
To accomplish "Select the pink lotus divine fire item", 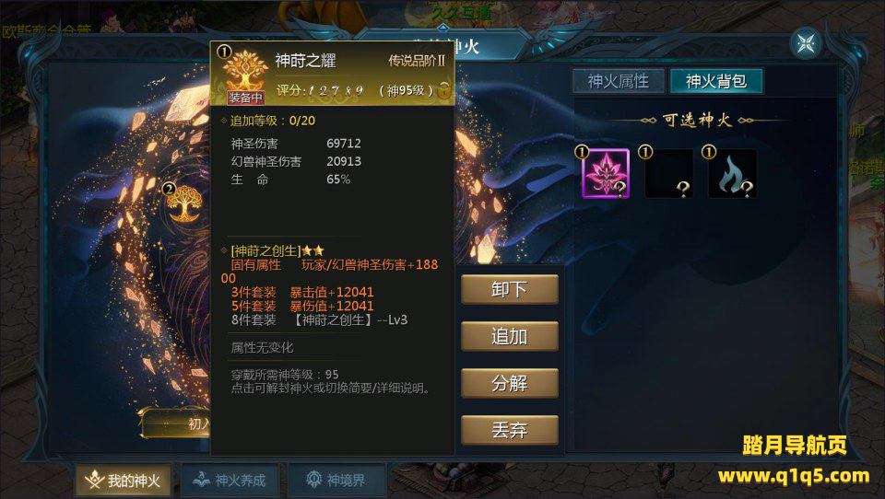I will point(606,174).
